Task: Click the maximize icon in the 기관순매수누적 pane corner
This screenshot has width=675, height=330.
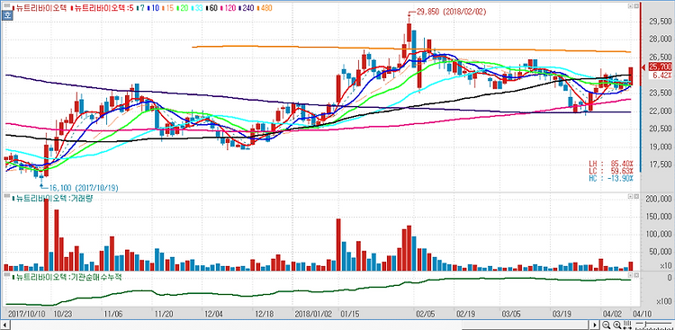Action: click(x=636, y=275)
